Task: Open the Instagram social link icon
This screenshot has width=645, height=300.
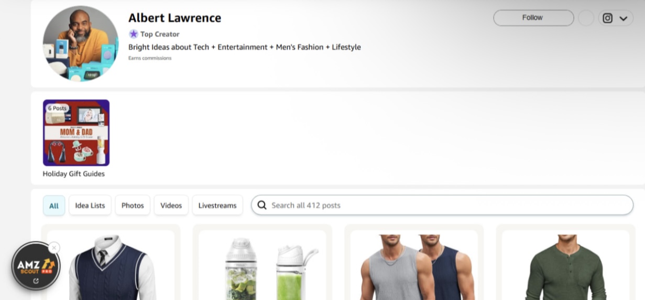Action: click(607, 18)
